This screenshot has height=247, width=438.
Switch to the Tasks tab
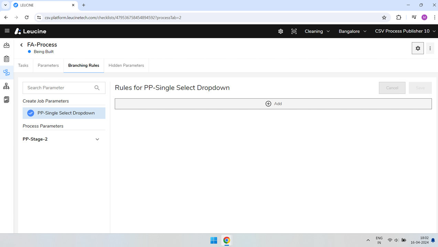[23, 66]
